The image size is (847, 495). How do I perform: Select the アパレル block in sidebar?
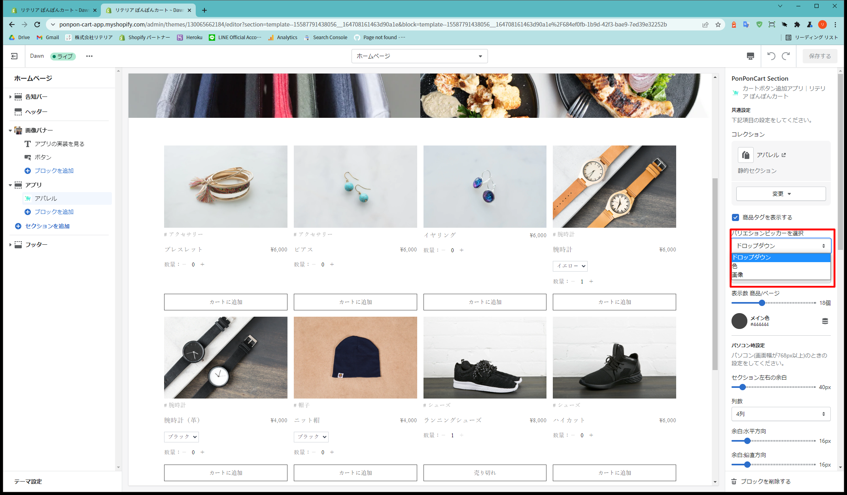pyautogui.click(x=46, y=198)
